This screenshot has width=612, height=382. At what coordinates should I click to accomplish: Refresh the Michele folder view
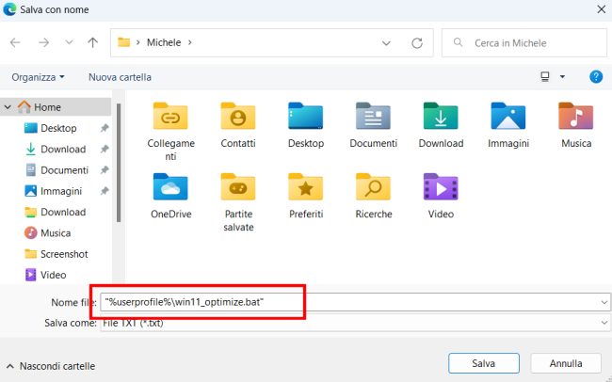(x=417, y=43)
